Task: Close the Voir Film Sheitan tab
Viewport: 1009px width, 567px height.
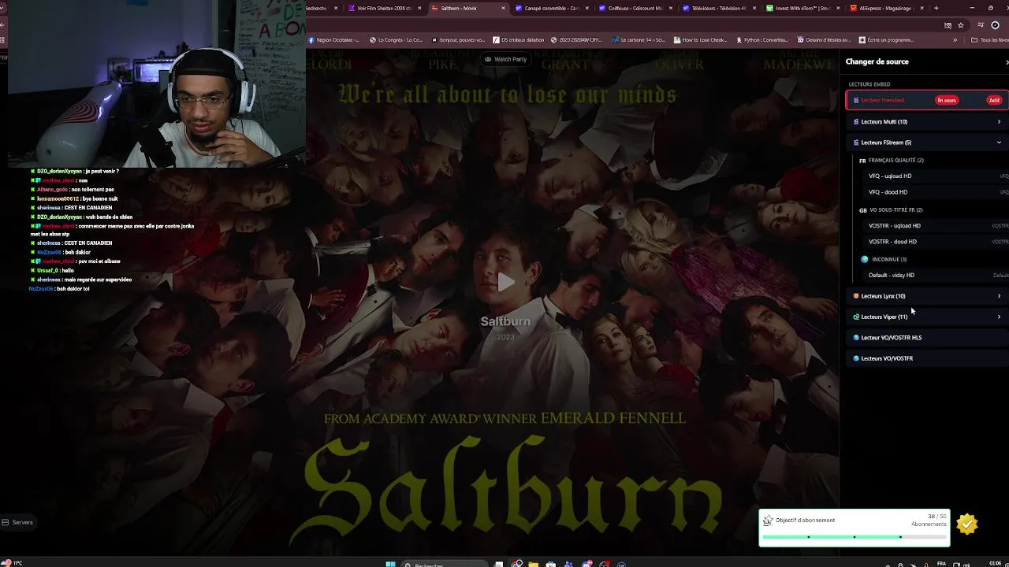Action: (420, 8)
